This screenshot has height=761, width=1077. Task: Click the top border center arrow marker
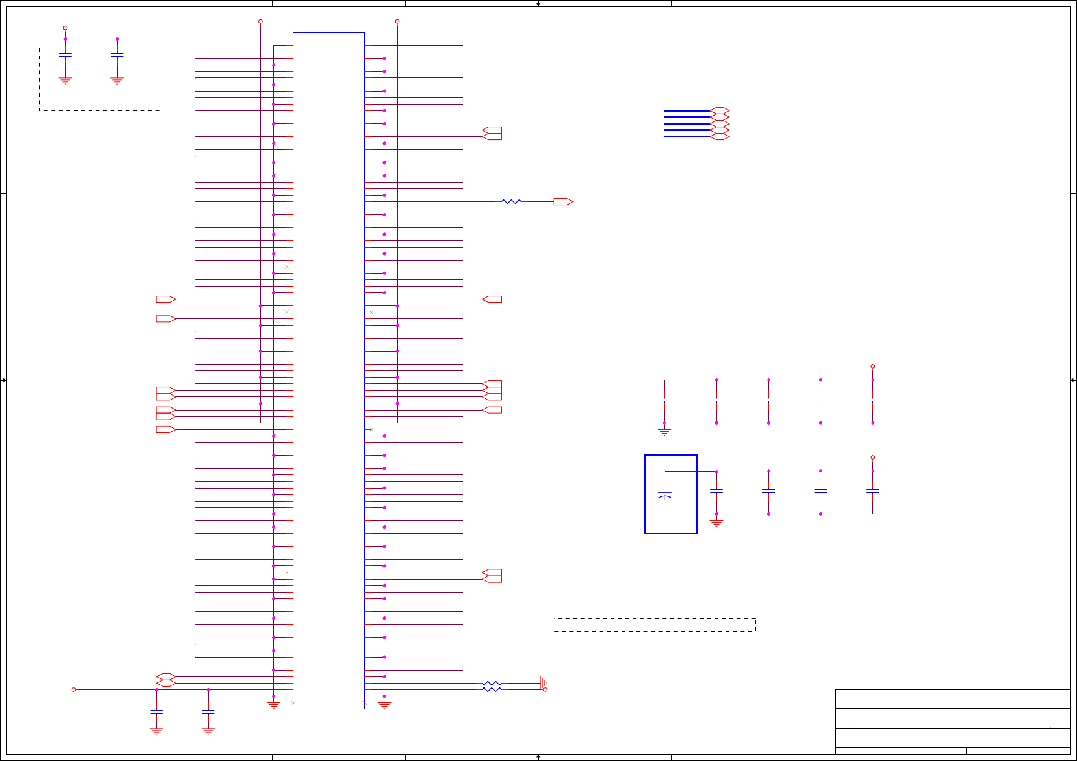point(538,4)
